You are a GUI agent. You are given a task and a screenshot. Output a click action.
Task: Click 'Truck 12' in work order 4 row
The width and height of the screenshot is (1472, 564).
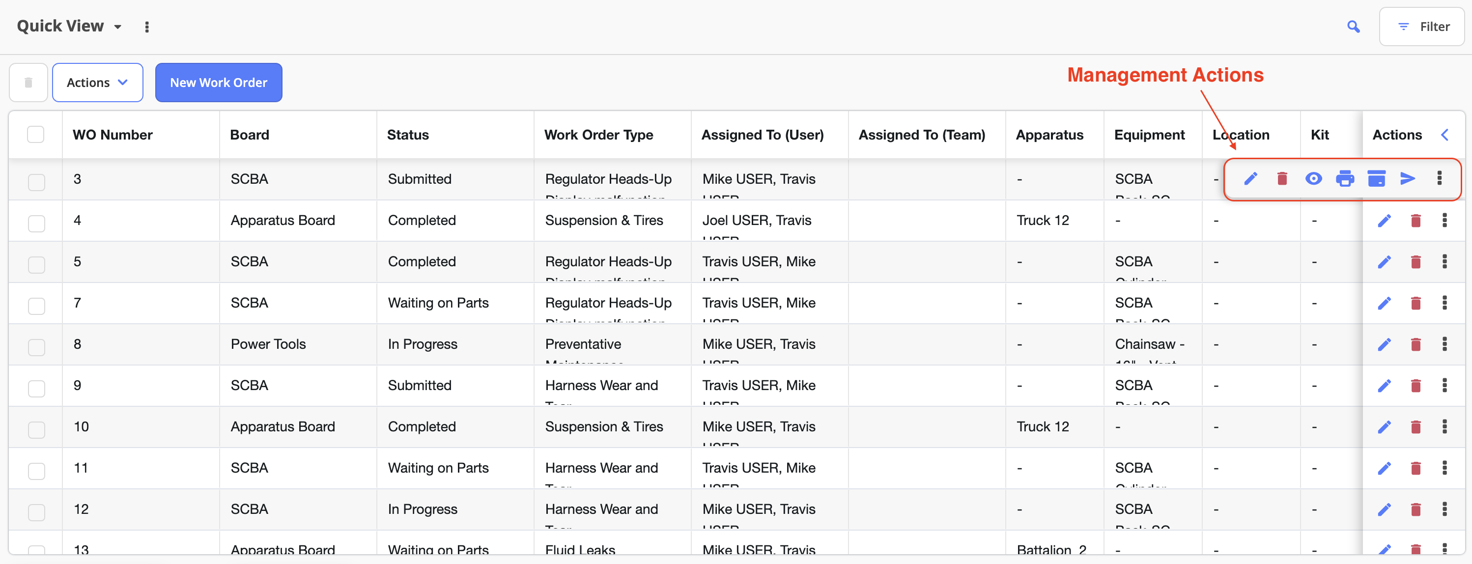coord(1042,220)
